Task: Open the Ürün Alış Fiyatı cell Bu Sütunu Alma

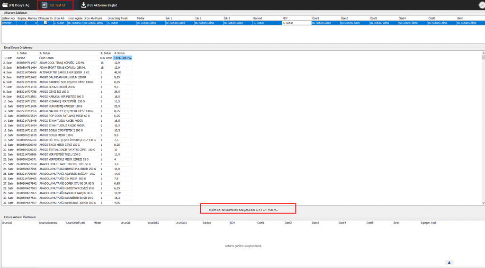Action: point(95,23)
